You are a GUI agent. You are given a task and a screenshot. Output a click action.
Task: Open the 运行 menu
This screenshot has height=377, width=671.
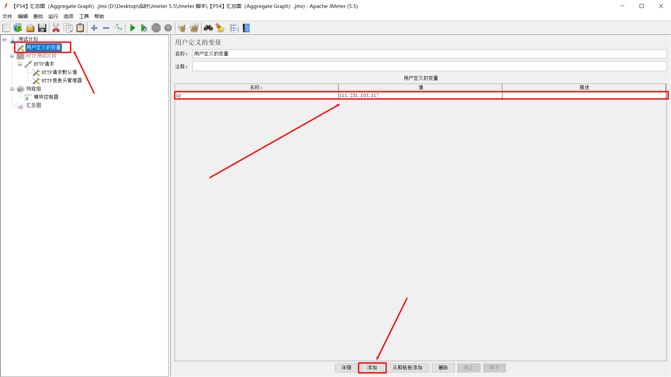tap(53, 16)
